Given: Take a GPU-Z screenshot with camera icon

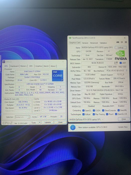Looking at the screenshot, I should coord(118,42).
